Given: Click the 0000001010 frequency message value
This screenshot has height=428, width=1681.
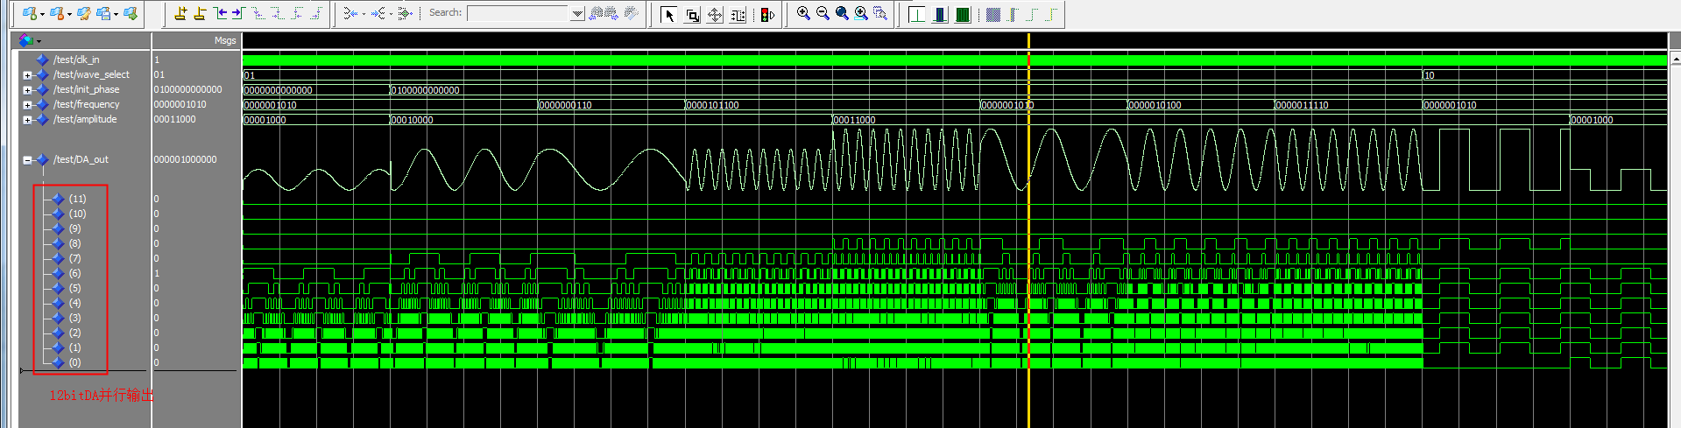Looking at the screenshot, I should (180, 104).
